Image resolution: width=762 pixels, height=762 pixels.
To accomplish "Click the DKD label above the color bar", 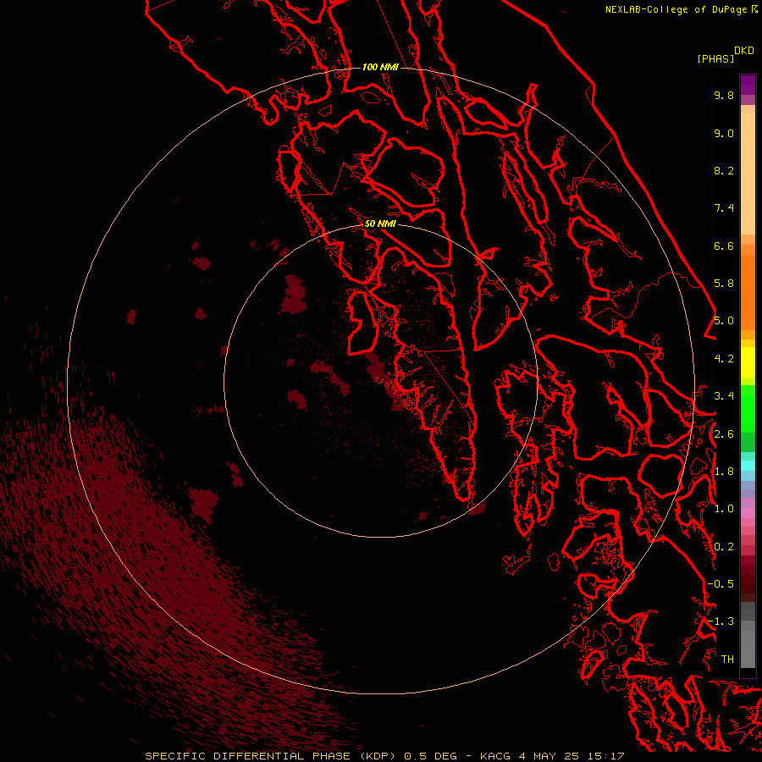I will (744, 50).
